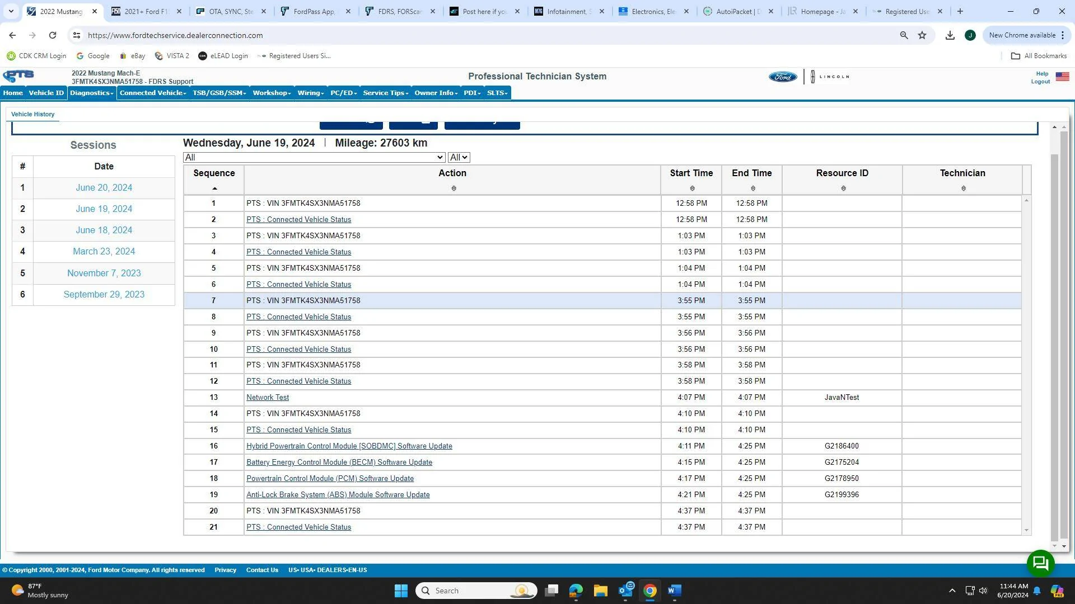Click the Logout link
The width and height of the screenshot is (1075, 604).
[1040, 82]
